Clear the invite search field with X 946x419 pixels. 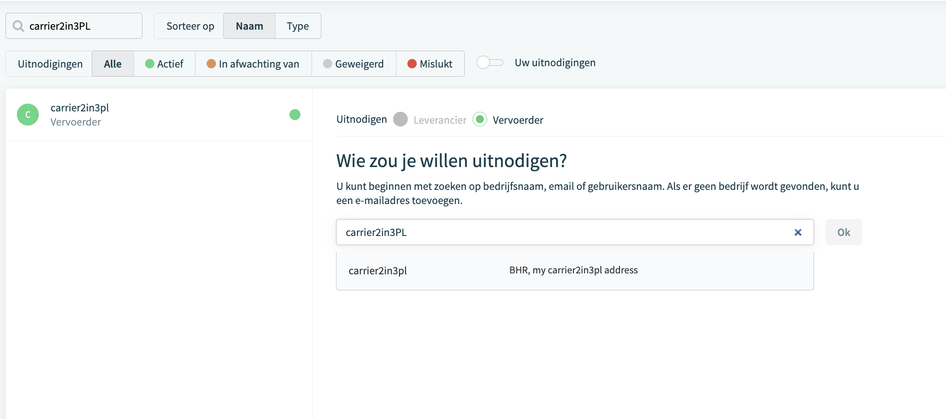[x=798, y=232]
